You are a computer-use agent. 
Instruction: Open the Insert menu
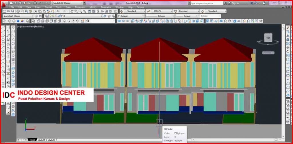38,7
